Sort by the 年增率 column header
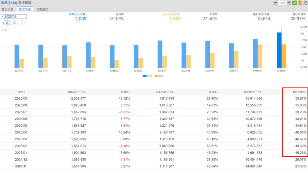 coord(214,92)
